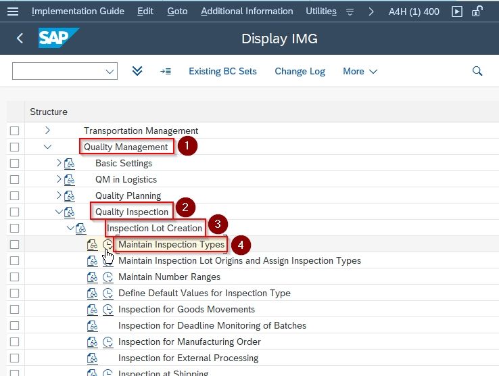
Task: Execute activity icon for Define Default Values
Action: 108,293
